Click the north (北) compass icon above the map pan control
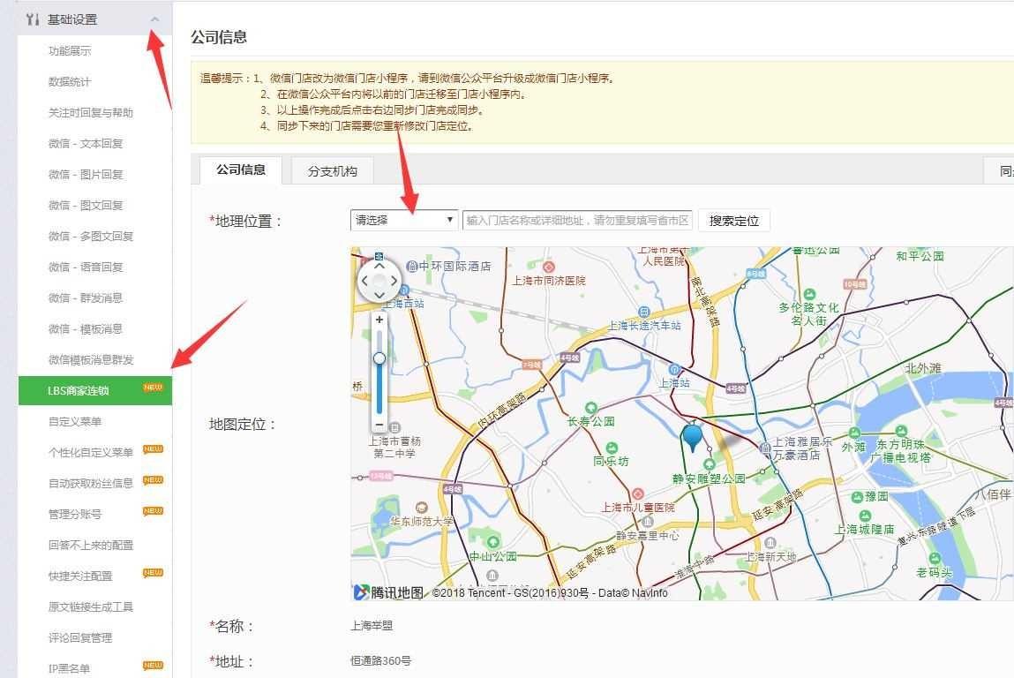 point(379,255)
